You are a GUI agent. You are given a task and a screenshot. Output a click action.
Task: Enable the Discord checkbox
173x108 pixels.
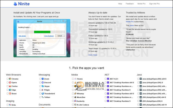(40, 82)
